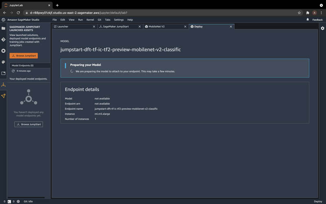326x204 pixels.
Task: Open the settings gear on right sidebar
Action: 322,28
